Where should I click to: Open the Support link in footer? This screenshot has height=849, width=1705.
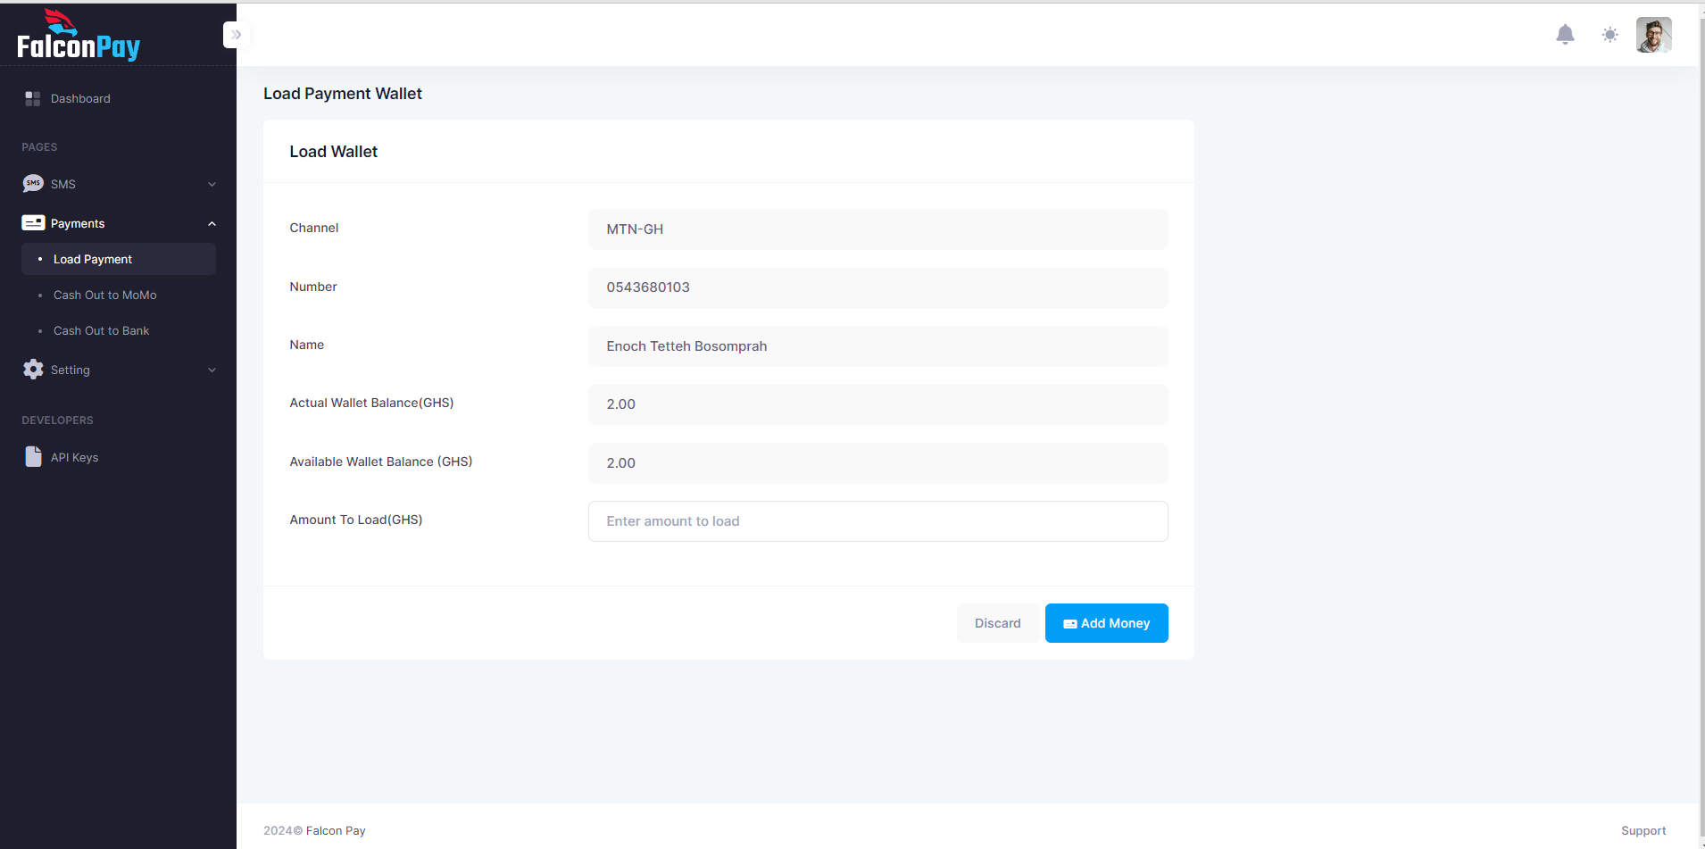(x=1643, y=830)
